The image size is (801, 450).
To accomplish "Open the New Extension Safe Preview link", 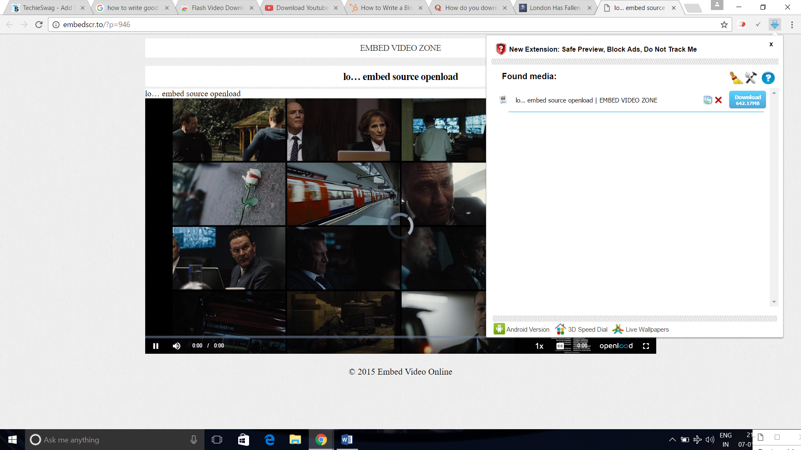I will (603, 49).
